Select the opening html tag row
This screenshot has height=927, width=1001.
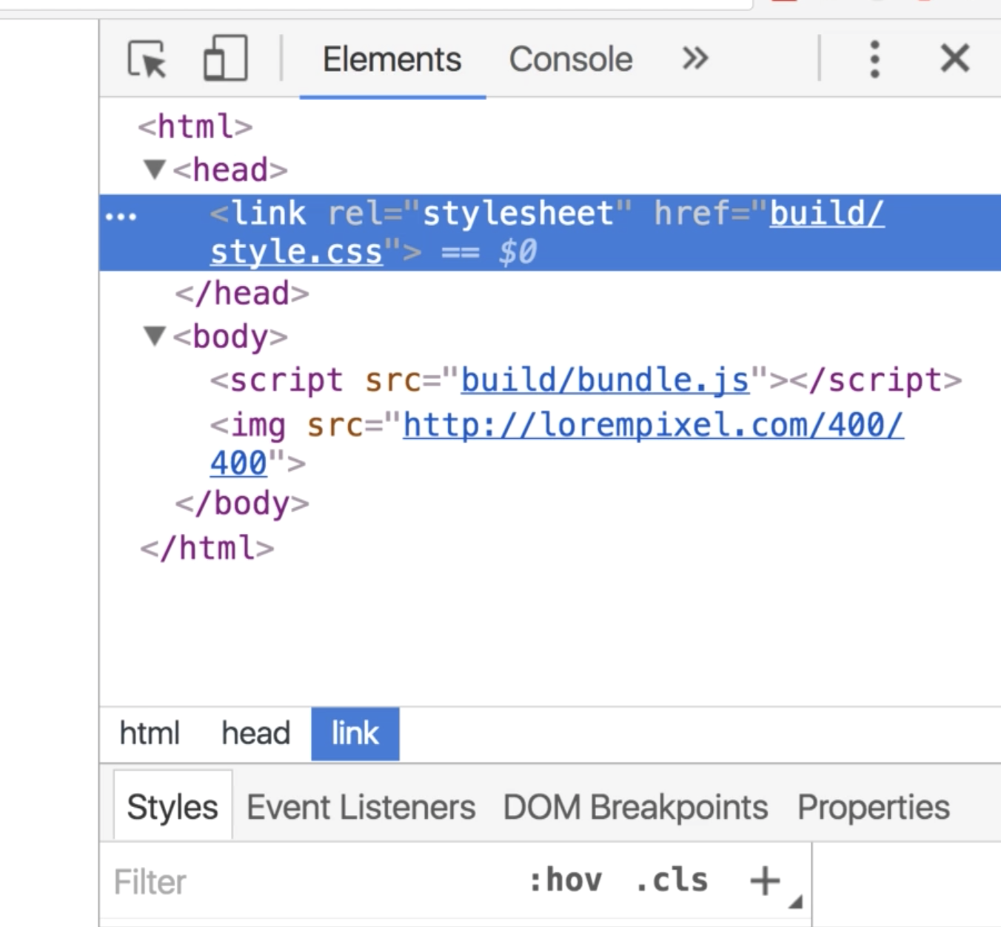tap(195, 127)
